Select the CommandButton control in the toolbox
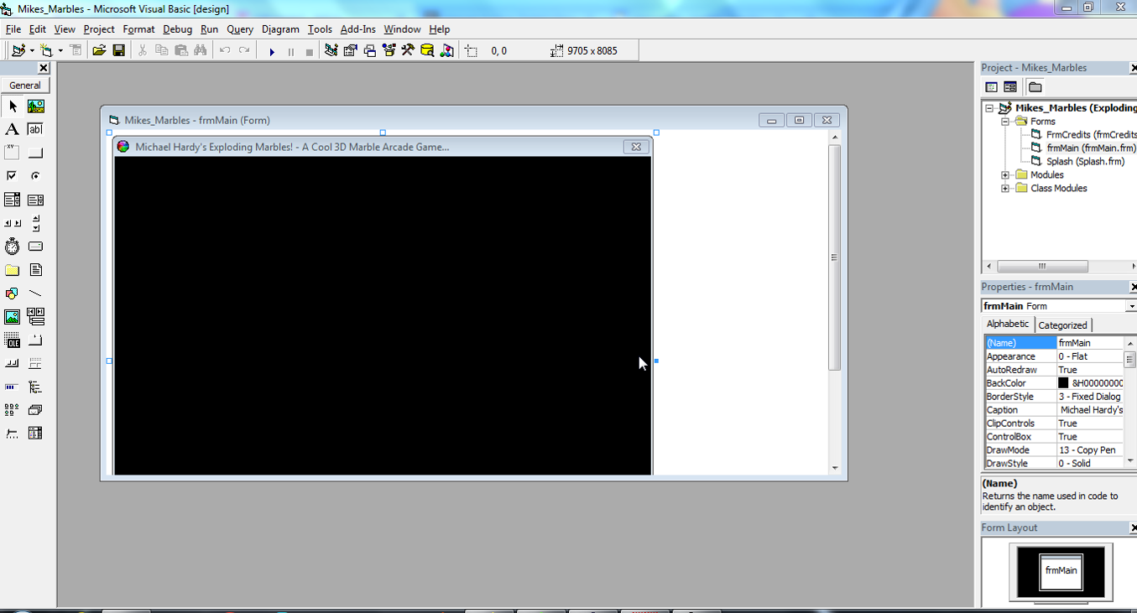The height and width of the screenshot is (613, 1137). coord(34,152)
